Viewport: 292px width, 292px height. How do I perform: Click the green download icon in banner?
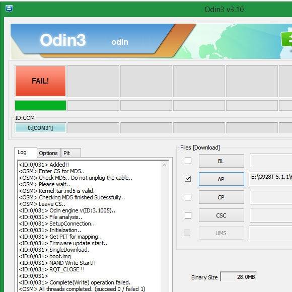(286, 39)
